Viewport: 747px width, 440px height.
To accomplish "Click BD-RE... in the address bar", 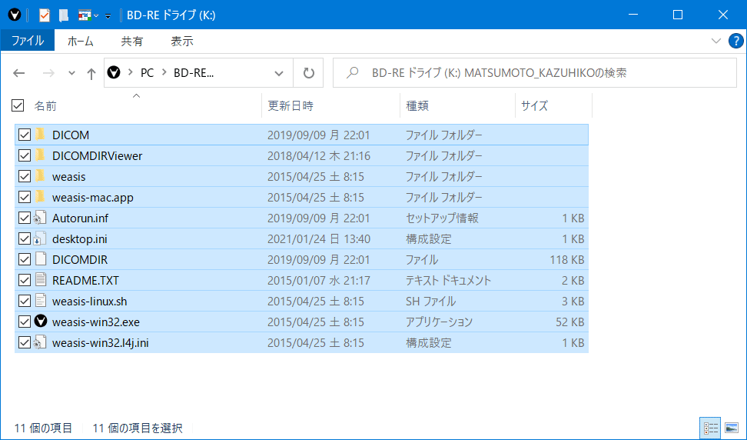I will pos(194,72).
